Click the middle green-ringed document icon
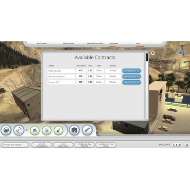190x190 pixels. pos(47,130)
